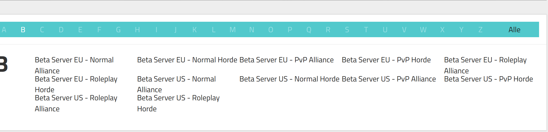Open Beta Server US - Normal Alliance
548x132 pixels.
(x=176, y=84)
